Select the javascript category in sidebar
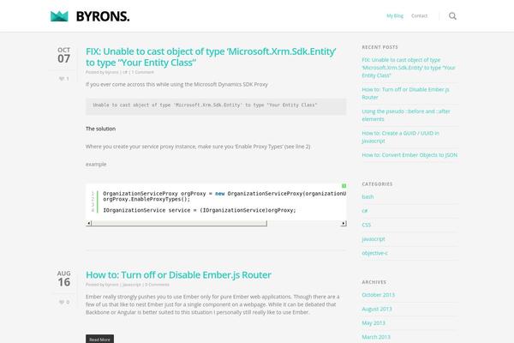514x343 pixels. [x=374, y=239]
